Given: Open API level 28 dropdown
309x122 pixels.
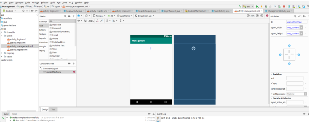Looking at the screenshot, I should click(111, 16).
